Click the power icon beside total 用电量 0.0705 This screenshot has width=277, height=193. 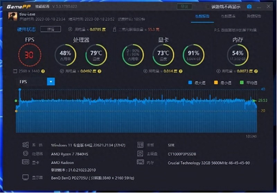coord(70,29)
